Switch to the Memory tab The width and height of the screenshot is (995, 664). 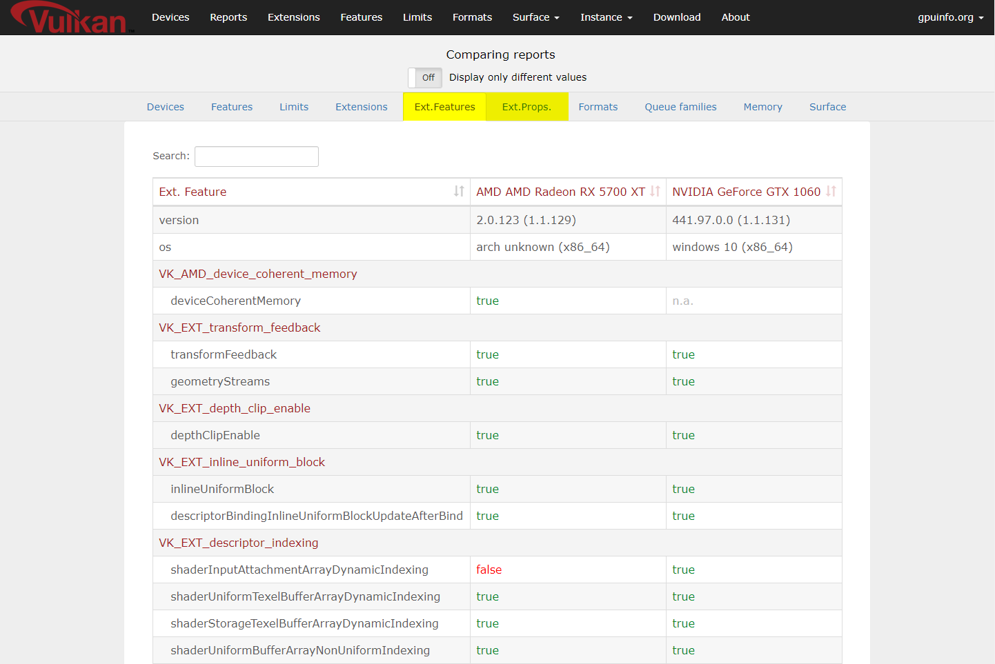click(x=763, y=107)
